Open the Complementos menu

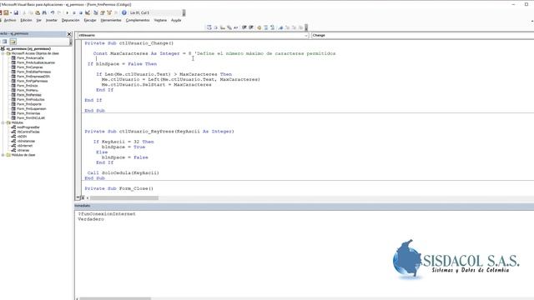(x=138, y=20)
